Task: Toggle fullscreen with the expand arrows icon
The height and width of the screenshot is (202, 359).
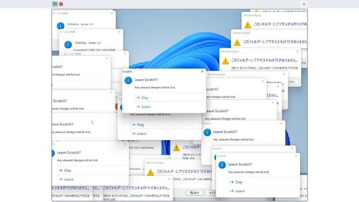Action: (304, 4)
